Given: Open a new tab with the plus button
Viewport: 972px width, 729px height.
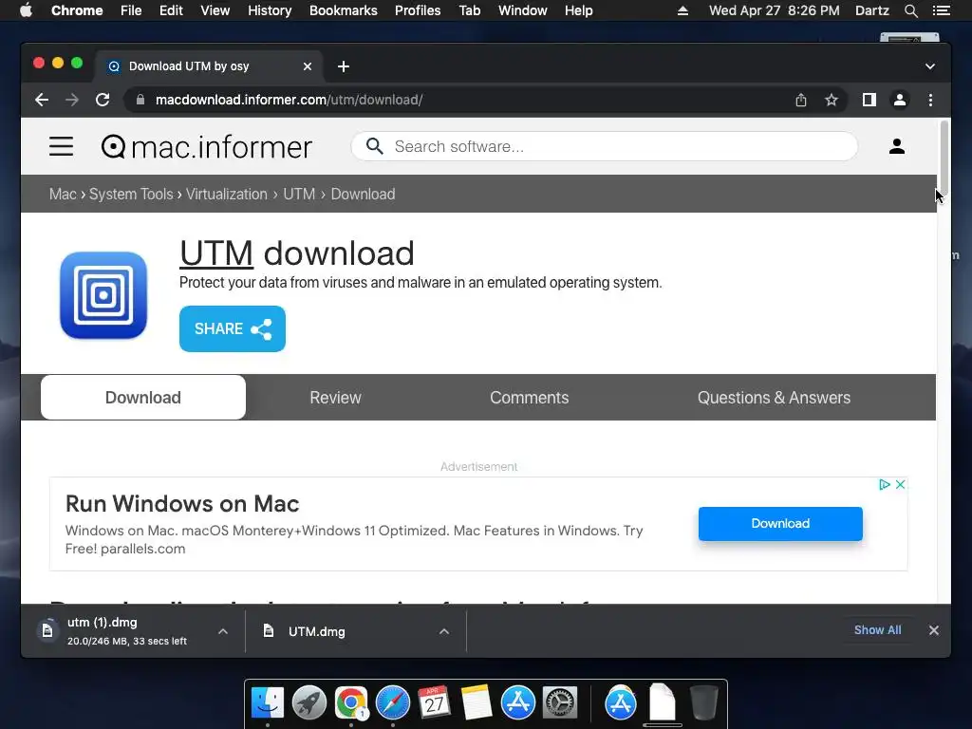Looking at the screenshot, I should coord(344,66).
